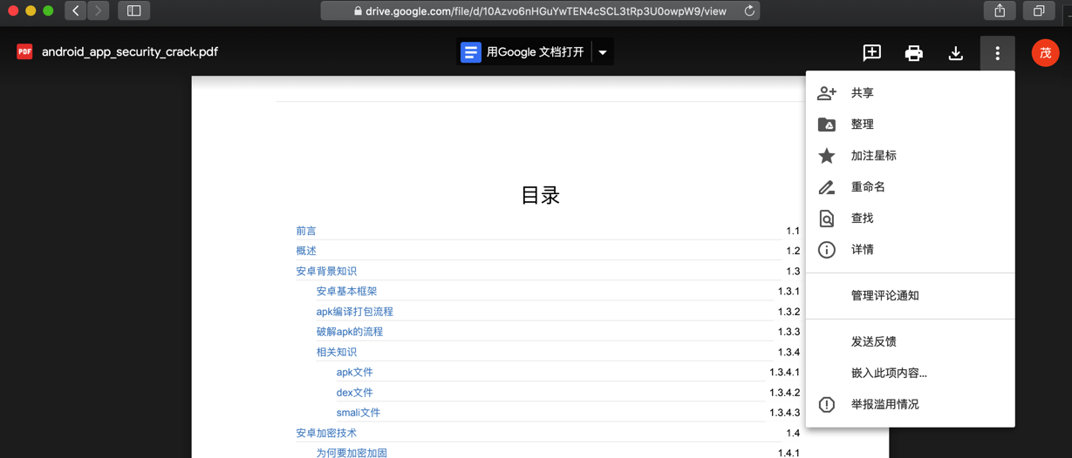
Task: Click section number 1.1
Action: tap(792, 231)
